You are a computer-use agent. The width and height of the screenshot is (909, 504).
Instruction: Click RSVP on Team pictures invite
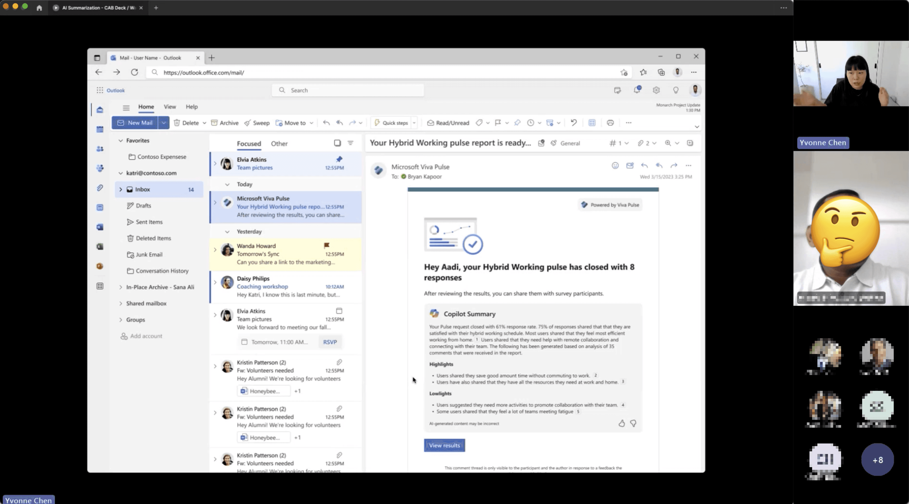(330, 342)
